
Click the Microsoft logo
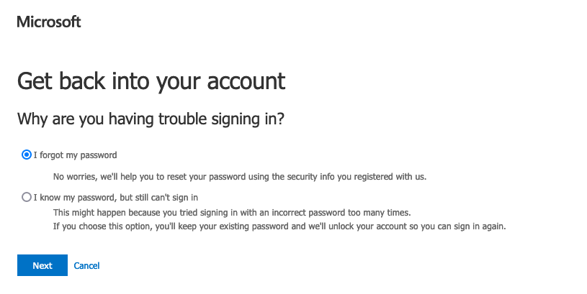coord(49,22)
